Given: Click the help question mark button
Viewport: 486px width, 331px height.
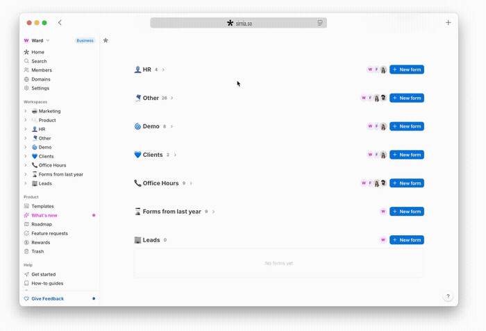Looking at the screenshot, I should pyautogui.click(x=448, y=296).
